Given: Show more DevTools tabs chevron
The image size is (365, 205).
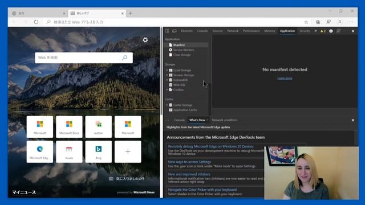Looking at the screenshot, I should pos(315,31).
